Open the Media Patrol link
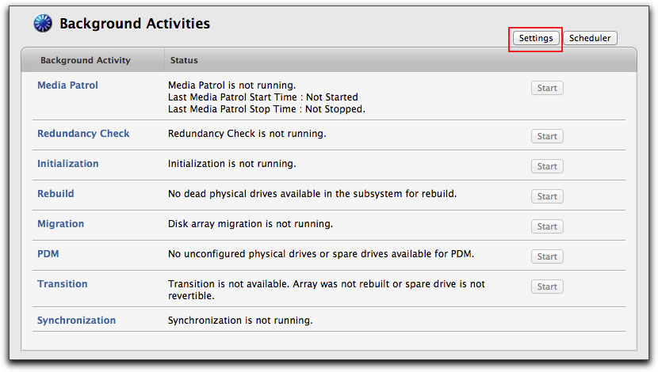The image size is (658, 372). tap(67, 85)
